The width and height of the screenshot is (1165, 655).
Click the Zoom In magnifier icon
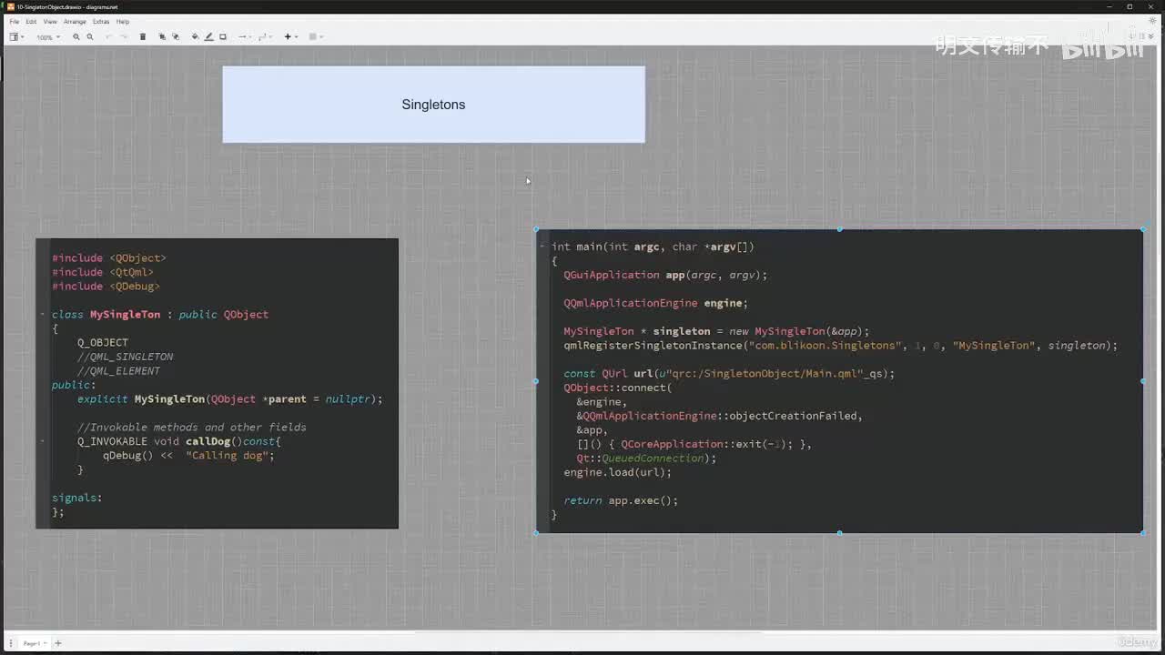pos(76,37)
